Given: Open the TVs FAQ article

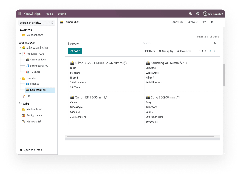Looking at the screenshot, I should [x=35, y=72].
